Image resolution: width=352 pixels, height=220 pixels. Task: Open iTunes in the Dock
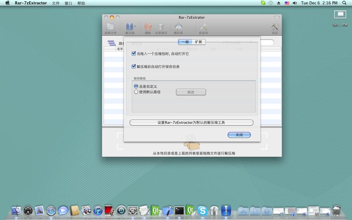pyautogui.click(x=98, y=211)
